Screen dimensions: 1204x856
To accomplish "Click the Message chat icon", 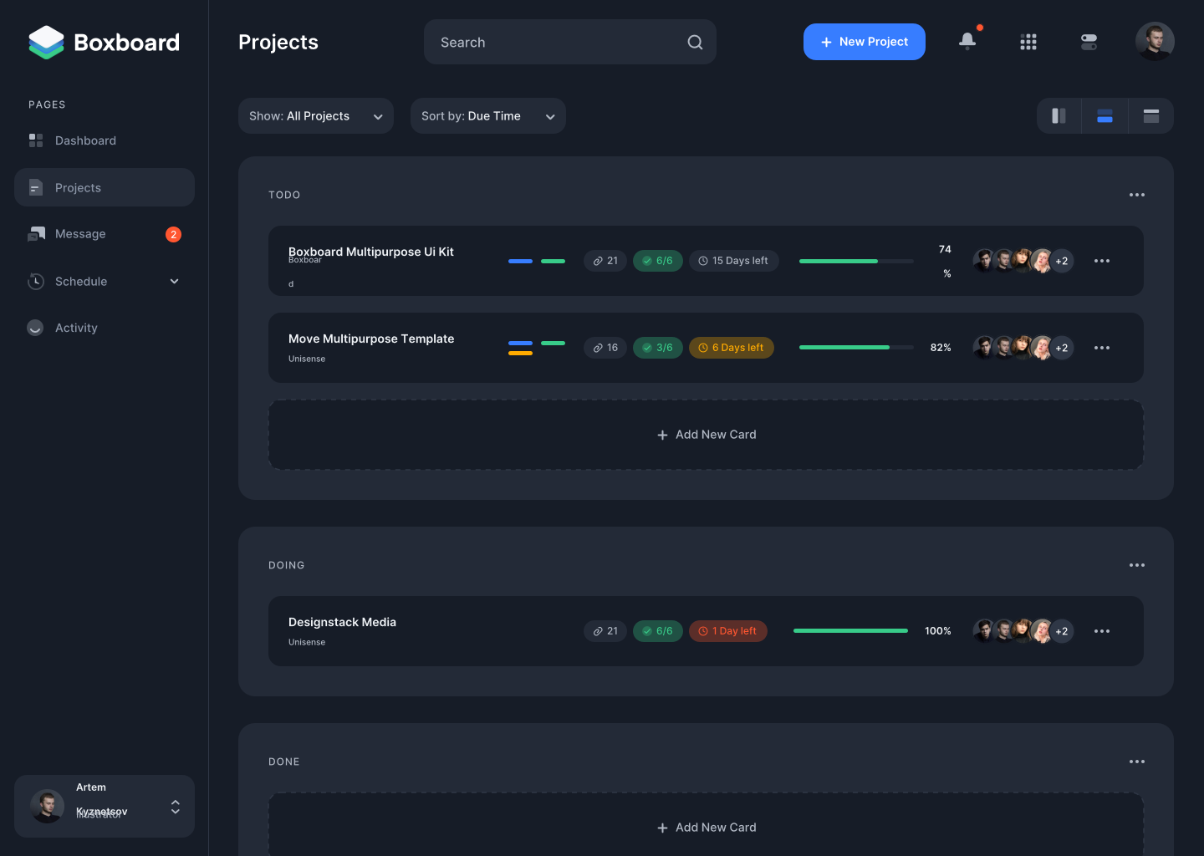I will (36, 234).
